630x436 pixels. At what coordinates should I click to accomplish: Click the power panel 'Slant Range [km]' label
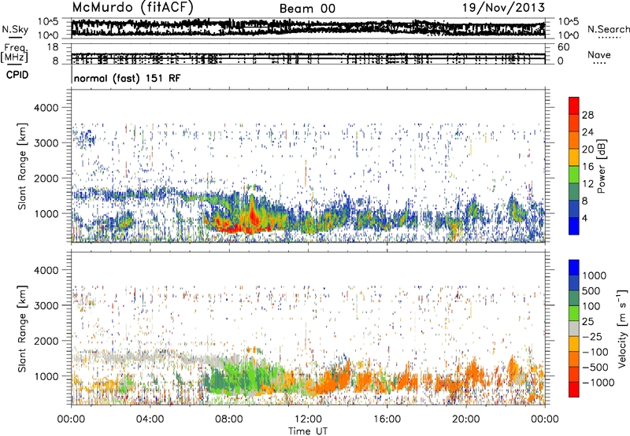22,166
